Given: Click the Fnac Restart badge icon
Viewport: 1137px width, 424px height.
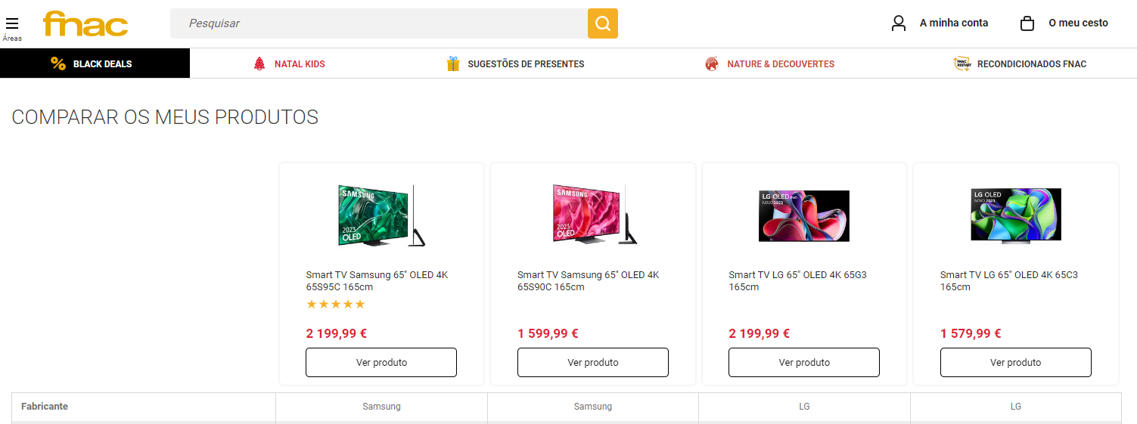Looking at the screenshot, I should coord(961,63).
